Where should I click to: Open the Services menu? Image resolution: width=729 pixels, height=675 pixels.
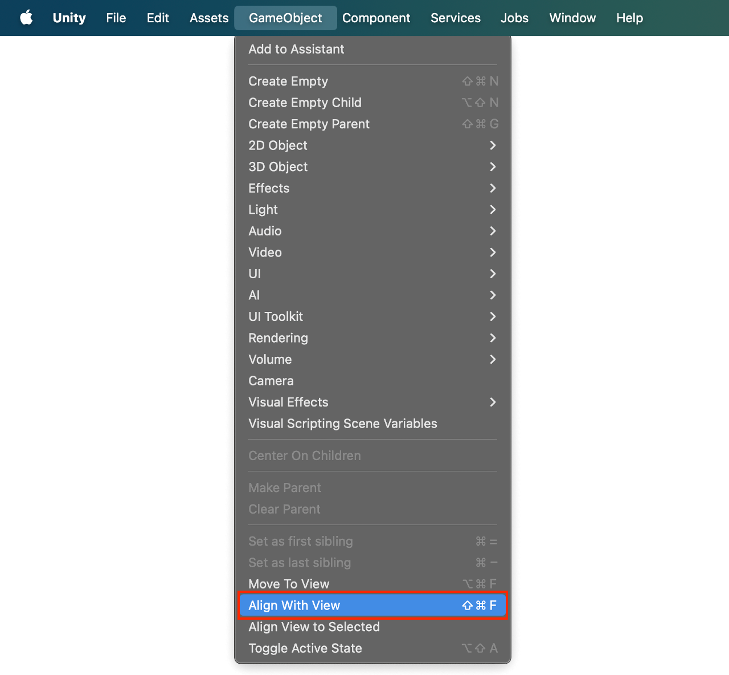pos(456,18)
